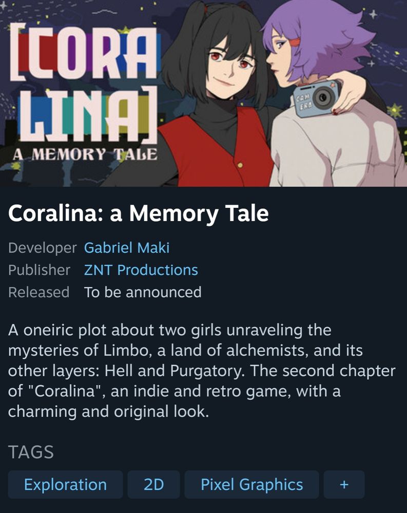Screen dimensions: 407x513
Task: Click the blue camera in the artwork
Action: click(316, 98)
